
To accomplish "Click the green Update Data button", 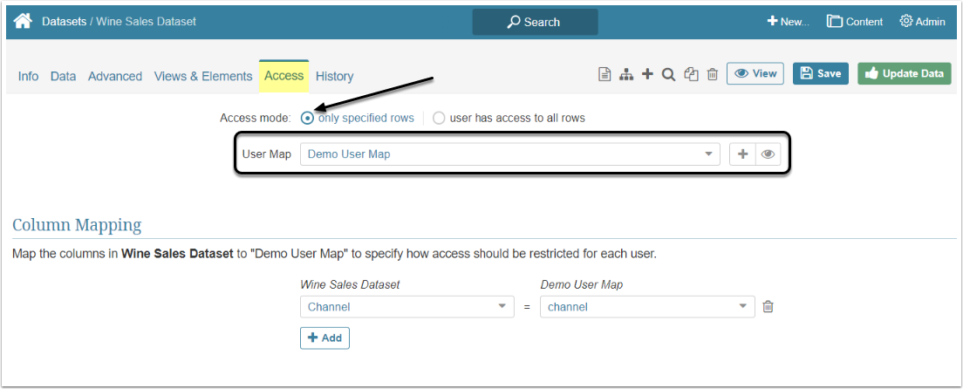I will point(904,73).
